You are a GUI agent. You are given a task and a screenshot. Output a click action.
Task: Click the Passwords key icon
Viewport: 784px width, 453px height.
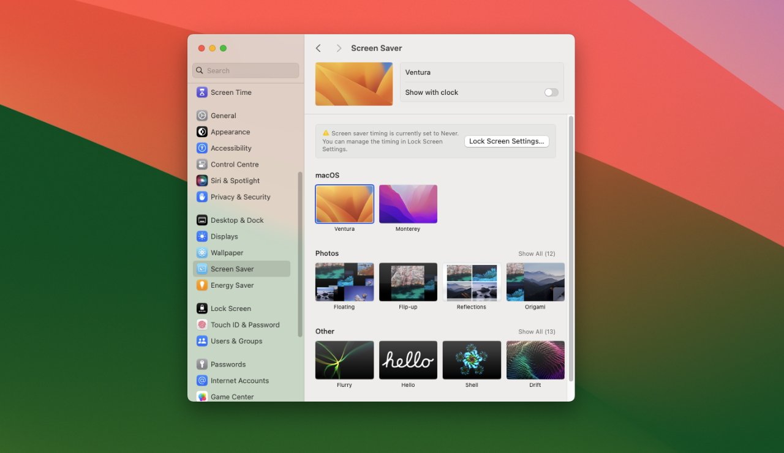(x=202, y=364)
